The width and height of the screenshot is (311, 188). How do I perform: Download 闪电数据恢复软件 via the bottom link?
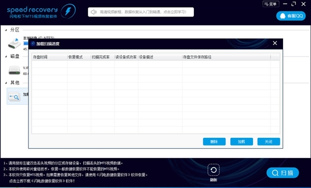pos(42,181)
